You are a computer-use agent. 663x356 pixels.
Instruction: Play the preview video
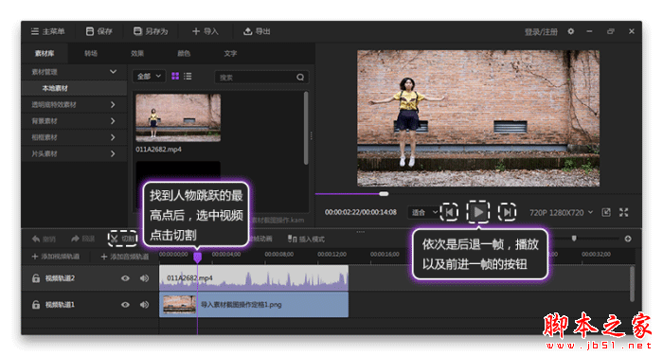[x=478, y=212]
